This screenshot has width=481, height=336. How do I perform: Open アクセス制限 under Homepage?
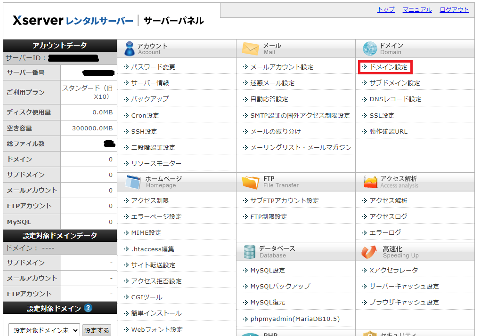click(x=150, y=200)
